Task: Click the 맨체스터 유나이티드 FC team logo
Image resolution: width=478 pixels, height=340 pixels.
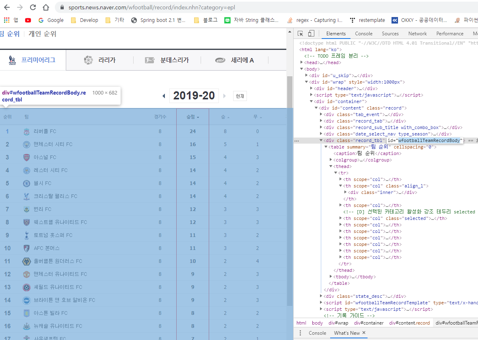Action: click(x=26, y=274)
